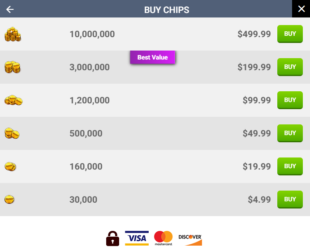Click the 30,000 chips single coin icon

click(10, 200)
